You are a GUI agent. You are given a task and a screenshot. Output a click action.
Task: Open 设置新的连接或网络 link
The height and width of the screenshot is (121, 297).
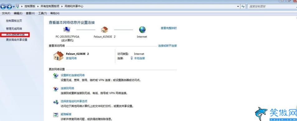(73, 75)
